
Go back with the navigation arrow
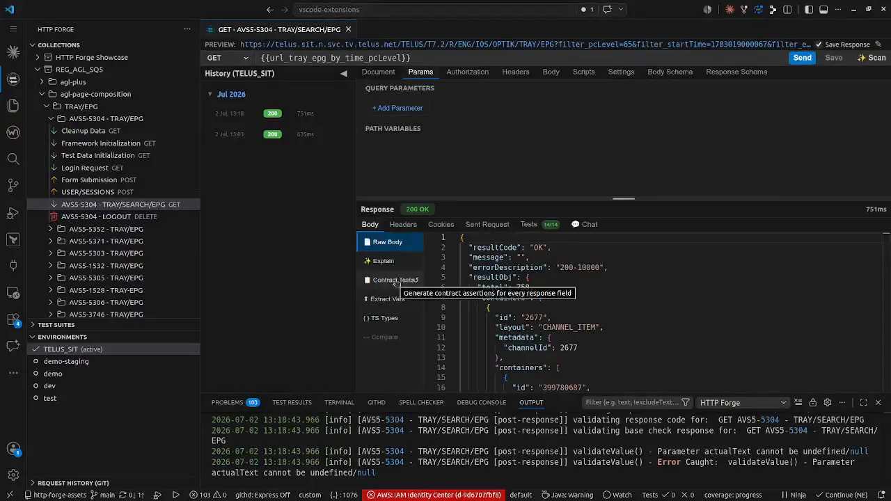click(x=270, y=10)
